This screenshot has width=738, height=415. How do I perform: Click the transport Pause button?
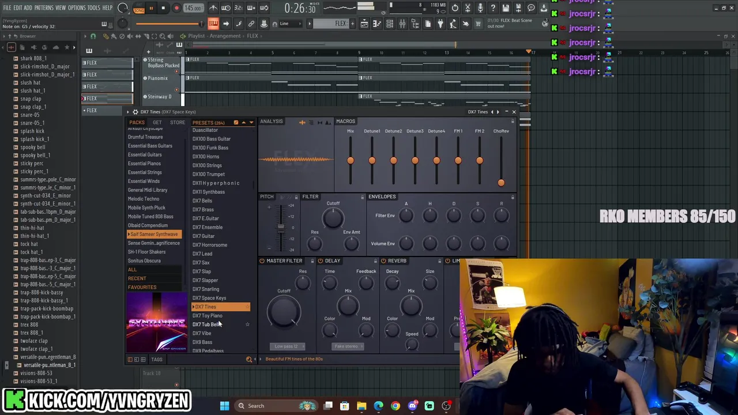(151, 8)
